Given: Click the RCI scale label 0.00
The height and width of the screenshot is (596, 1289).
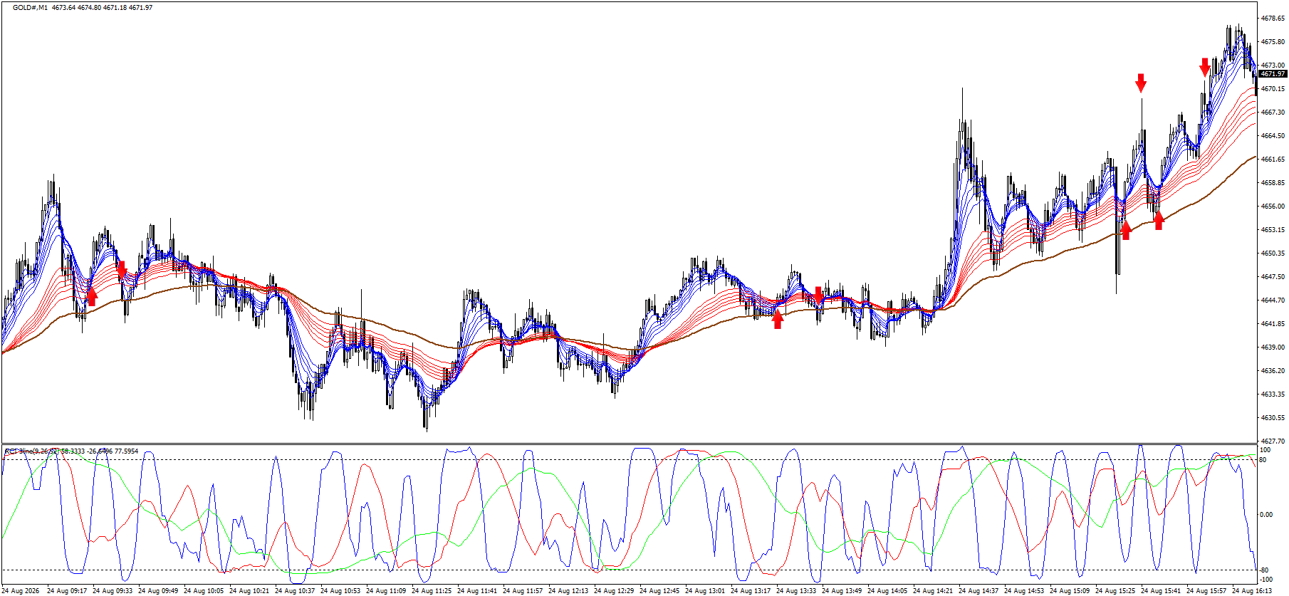Looking at the screenshot, I should (x=1266, y=515).
